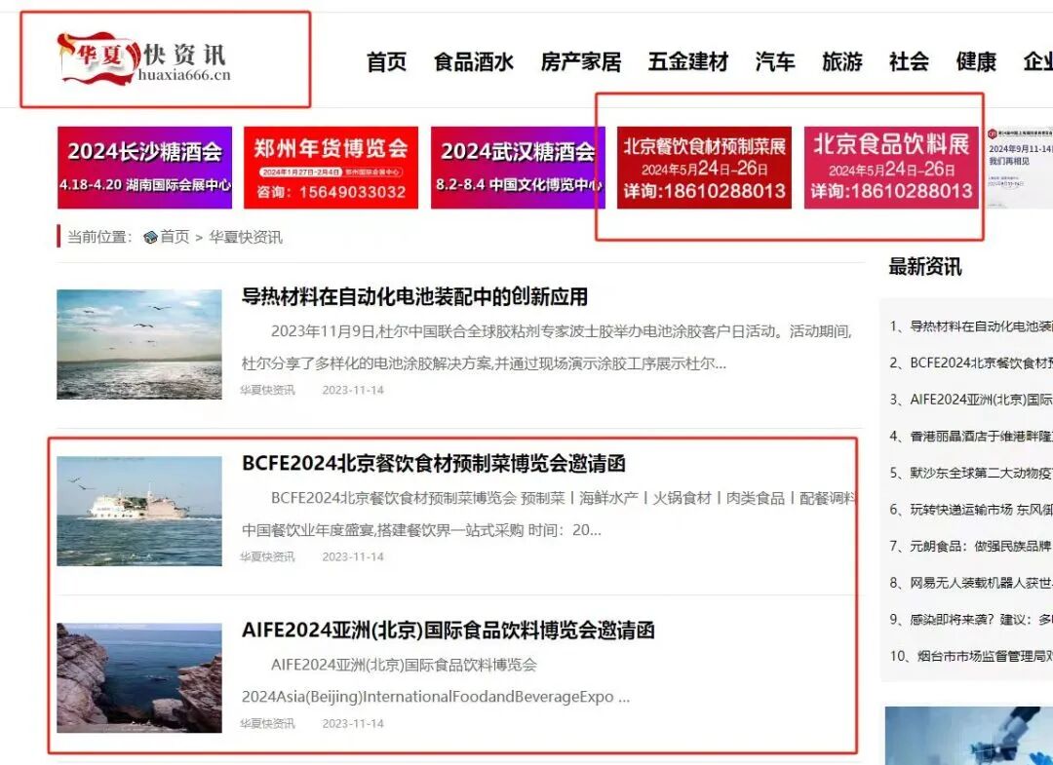The image size is (1053, 765).
Task: Click the 华夏快资讯 breadcrumb link
Action: (x=246, y=237)
